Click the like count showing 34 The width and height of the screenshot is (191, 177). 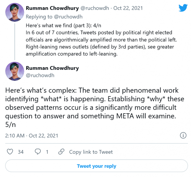pyautogui.click(x=21, y=152)
